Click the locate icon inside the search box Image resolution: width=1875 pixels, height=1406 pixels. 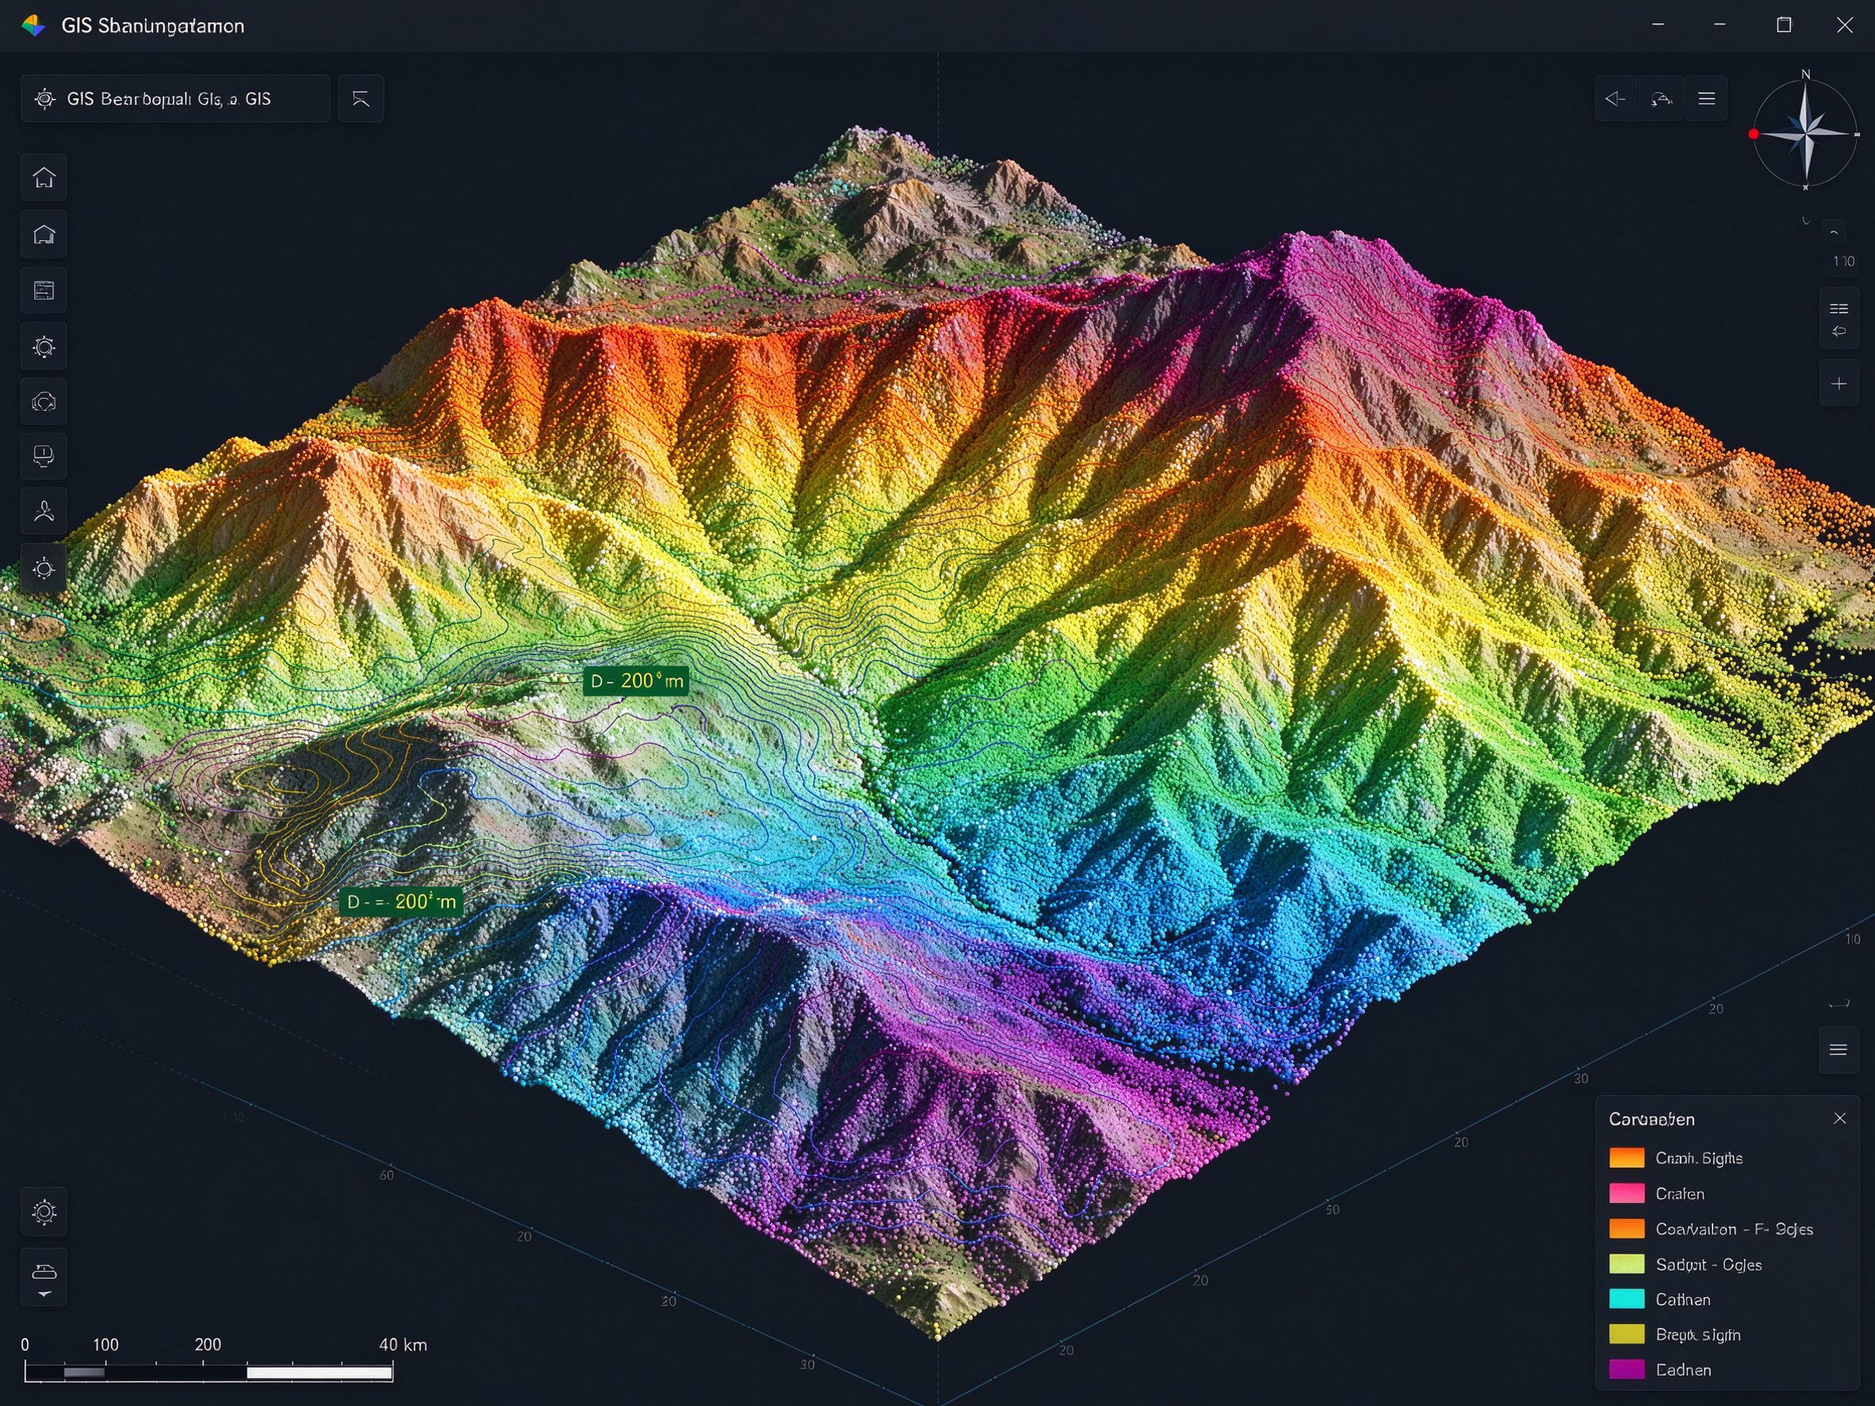[45, 99]
